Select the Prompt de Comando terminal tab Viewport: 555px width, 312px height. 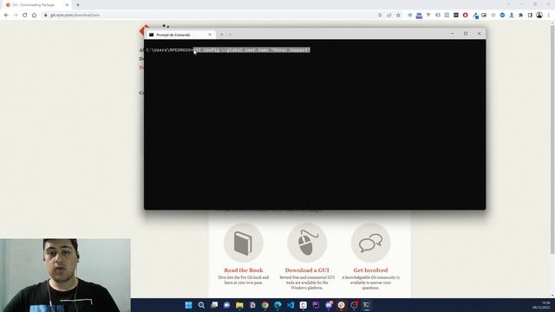point(180,35)
